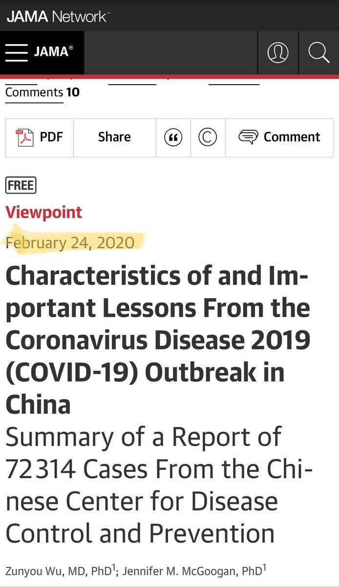Open the Comment button with speech bubble
Viewport: 339px width, 587px height.
pyautogui.click(x=279, y=138)
